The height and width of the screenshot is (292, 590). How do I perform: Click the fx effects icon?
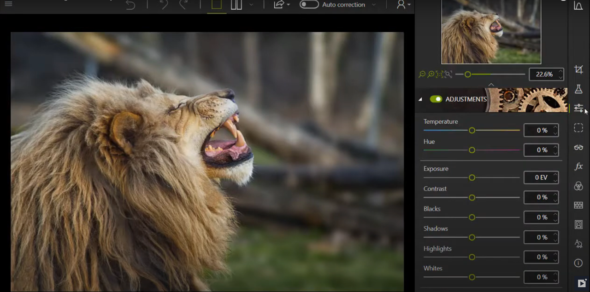(x=578, y=166)
